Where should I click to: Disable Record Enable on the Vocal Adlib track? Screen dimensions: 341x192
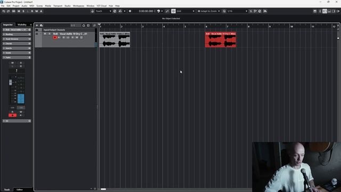tap(55, 37)
